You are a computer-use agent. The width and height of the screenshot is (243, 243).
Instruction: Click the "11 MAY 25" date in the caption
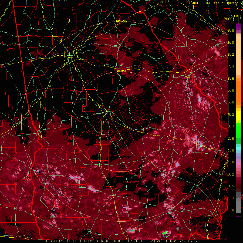[174, 241]
